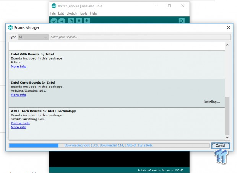Click the download progress bar

(109, 146)
